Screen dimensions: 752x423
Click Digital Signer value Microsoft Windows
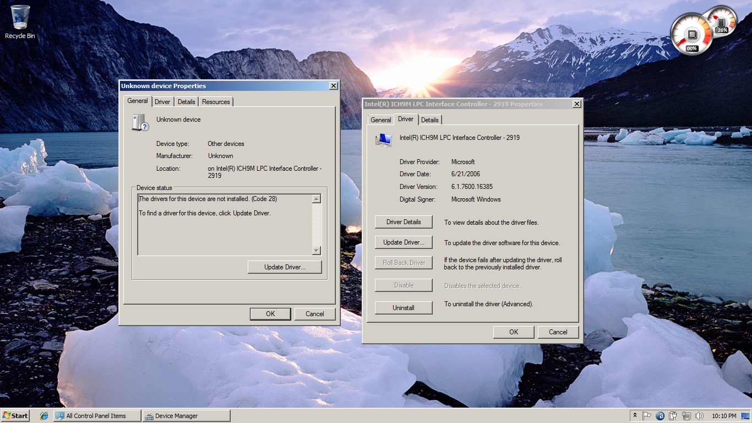click(x=476, y=199)
